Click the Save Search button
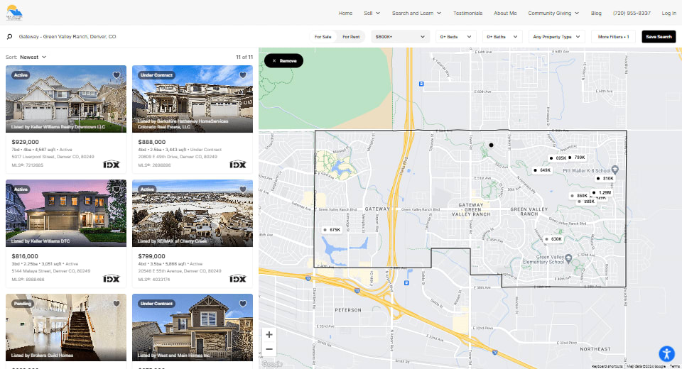 click(659, 37)
